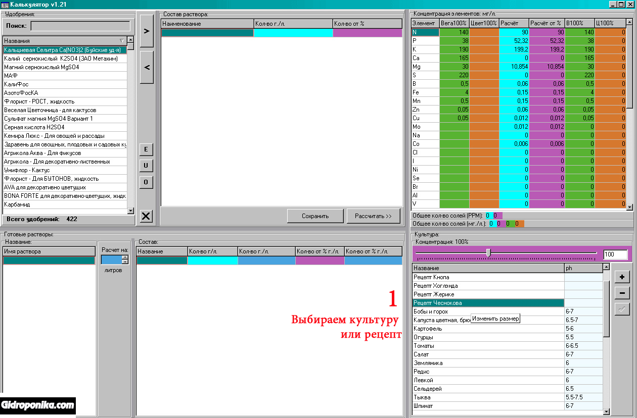Click the N element cell

point(425,32)
